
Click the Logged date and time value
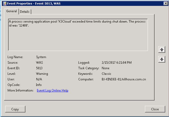point(116,63)
